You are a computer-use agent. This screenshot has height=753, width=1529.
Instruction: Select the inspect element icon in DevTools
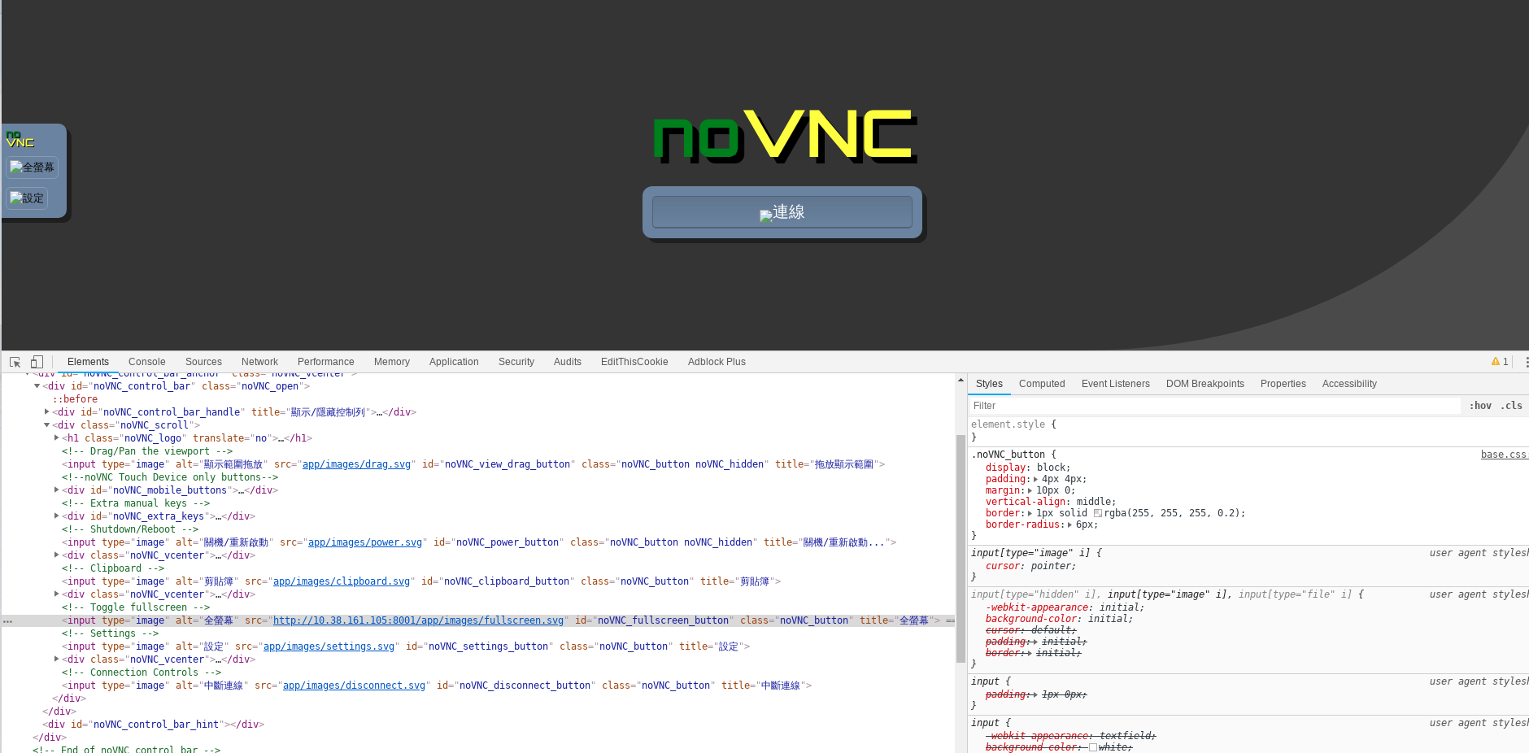click(x=15, y=361)
